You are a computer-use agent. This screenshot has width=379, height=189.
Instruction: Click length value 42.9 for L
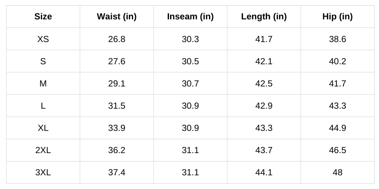coord(264,106)
